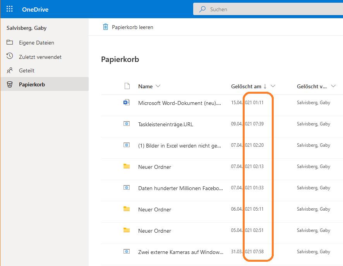The image size is (343, 266).
Task: Click the OneDrive title link
Action: (x=35, y=9)
